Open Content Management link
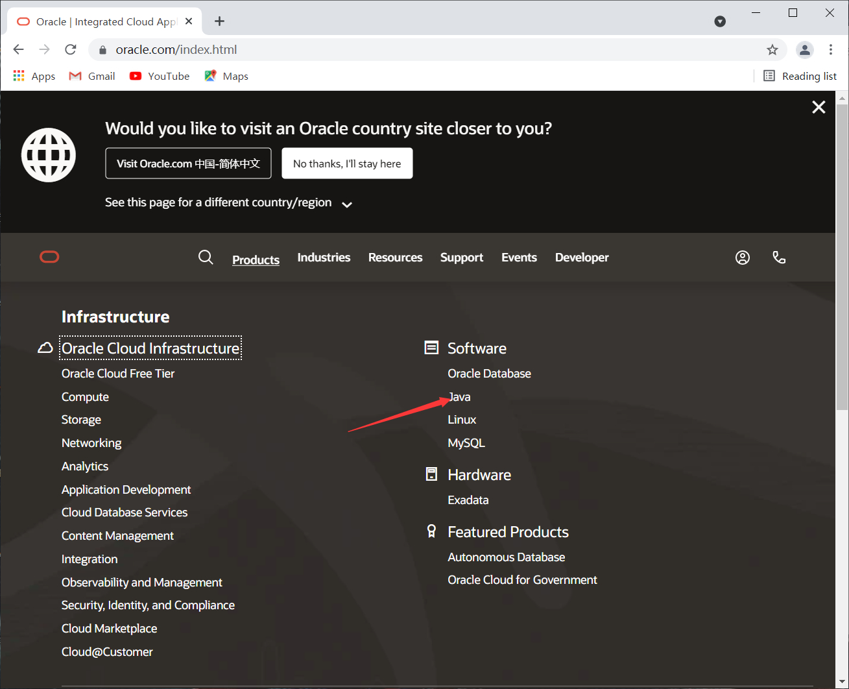Screen dimensions: 849x689 pyautogui.click(x=117, y=536)
